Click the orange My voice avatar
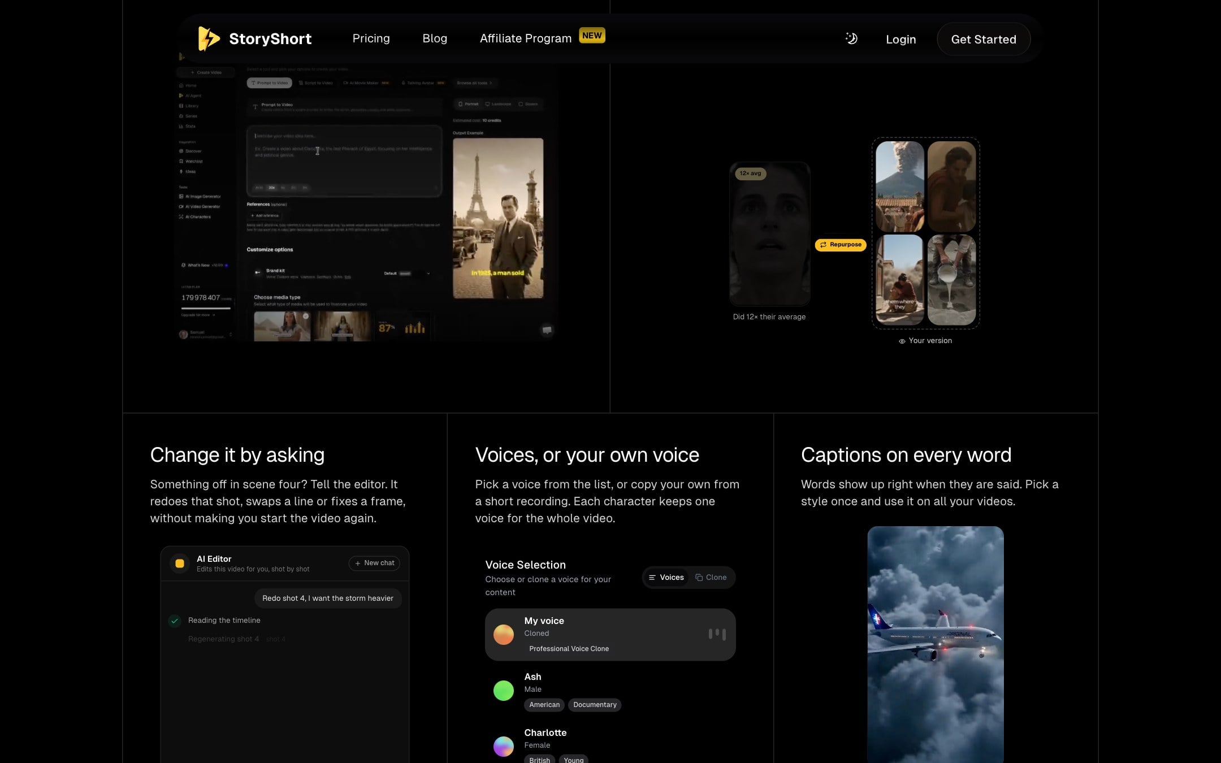The width and height of the screenshot is (1221, 763). [x=503, y=635]
